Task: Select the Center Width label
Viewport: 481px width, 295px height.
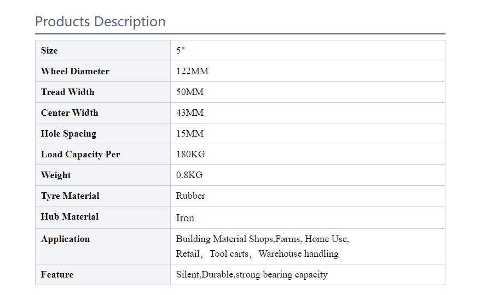Action: coord(69,113)
